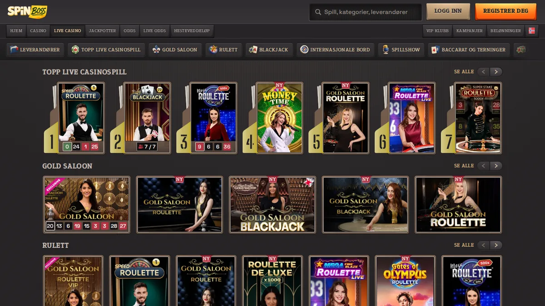Open Baccarat og Terninger category

[469, 50]
